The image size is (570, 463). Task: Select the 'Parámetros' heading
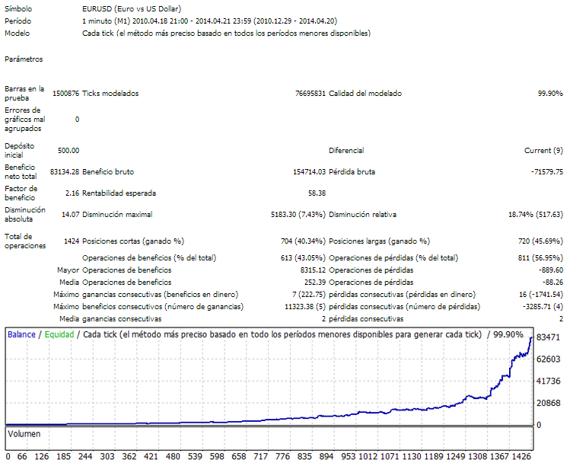24,59
